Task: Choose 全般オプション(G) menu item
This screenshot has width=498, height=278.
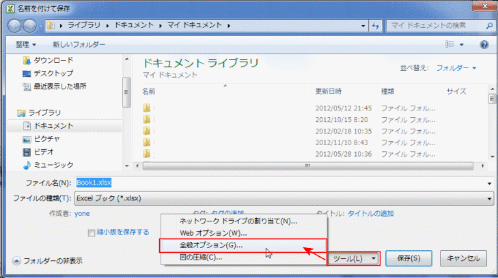Action: (244, 245)
